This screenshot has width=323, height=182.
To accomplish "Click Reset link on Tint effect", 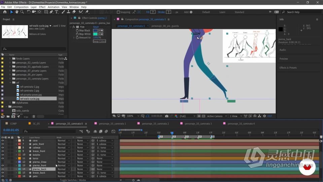I will coord(96,27).
